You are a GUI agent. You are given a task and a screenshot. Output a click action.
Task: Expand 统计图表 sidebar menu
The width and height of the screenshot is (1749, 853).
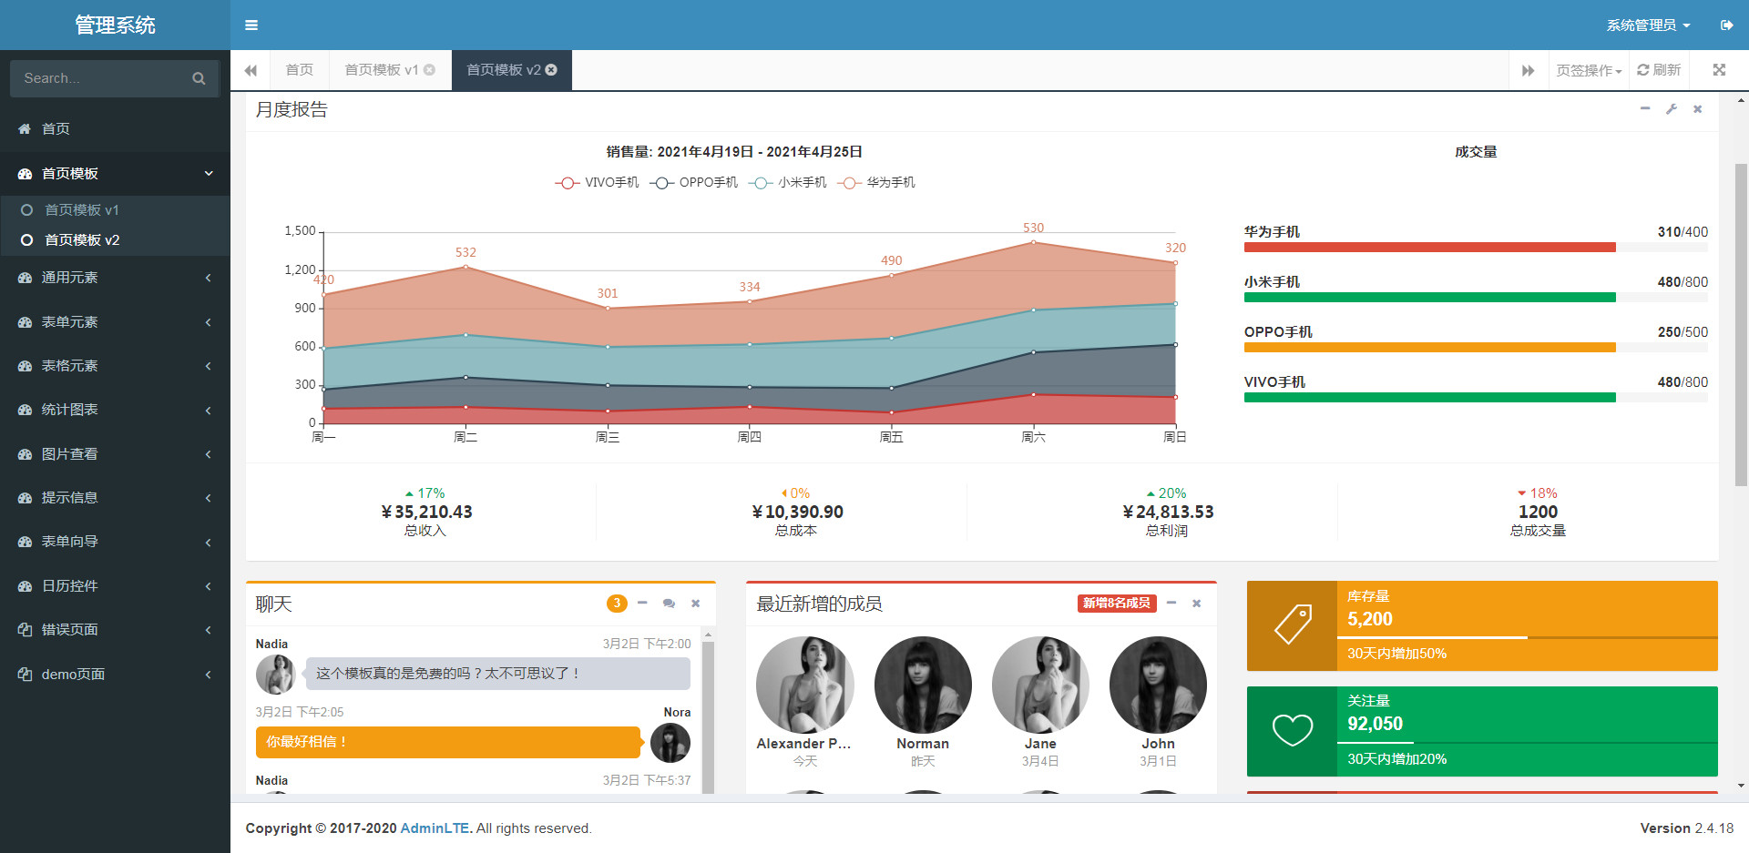pos(115,410)
